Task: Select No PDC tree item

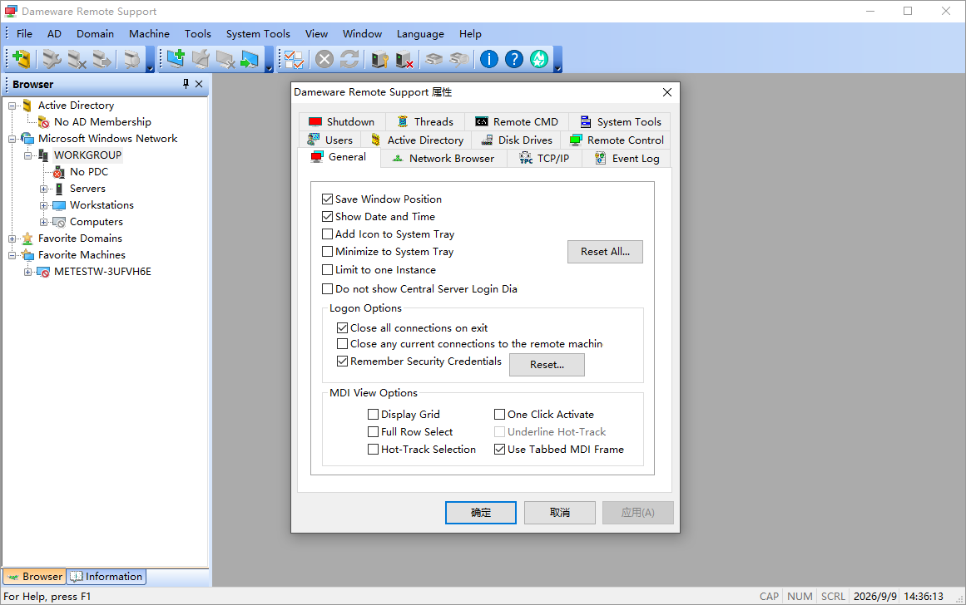Action: (x=89, y=172)
